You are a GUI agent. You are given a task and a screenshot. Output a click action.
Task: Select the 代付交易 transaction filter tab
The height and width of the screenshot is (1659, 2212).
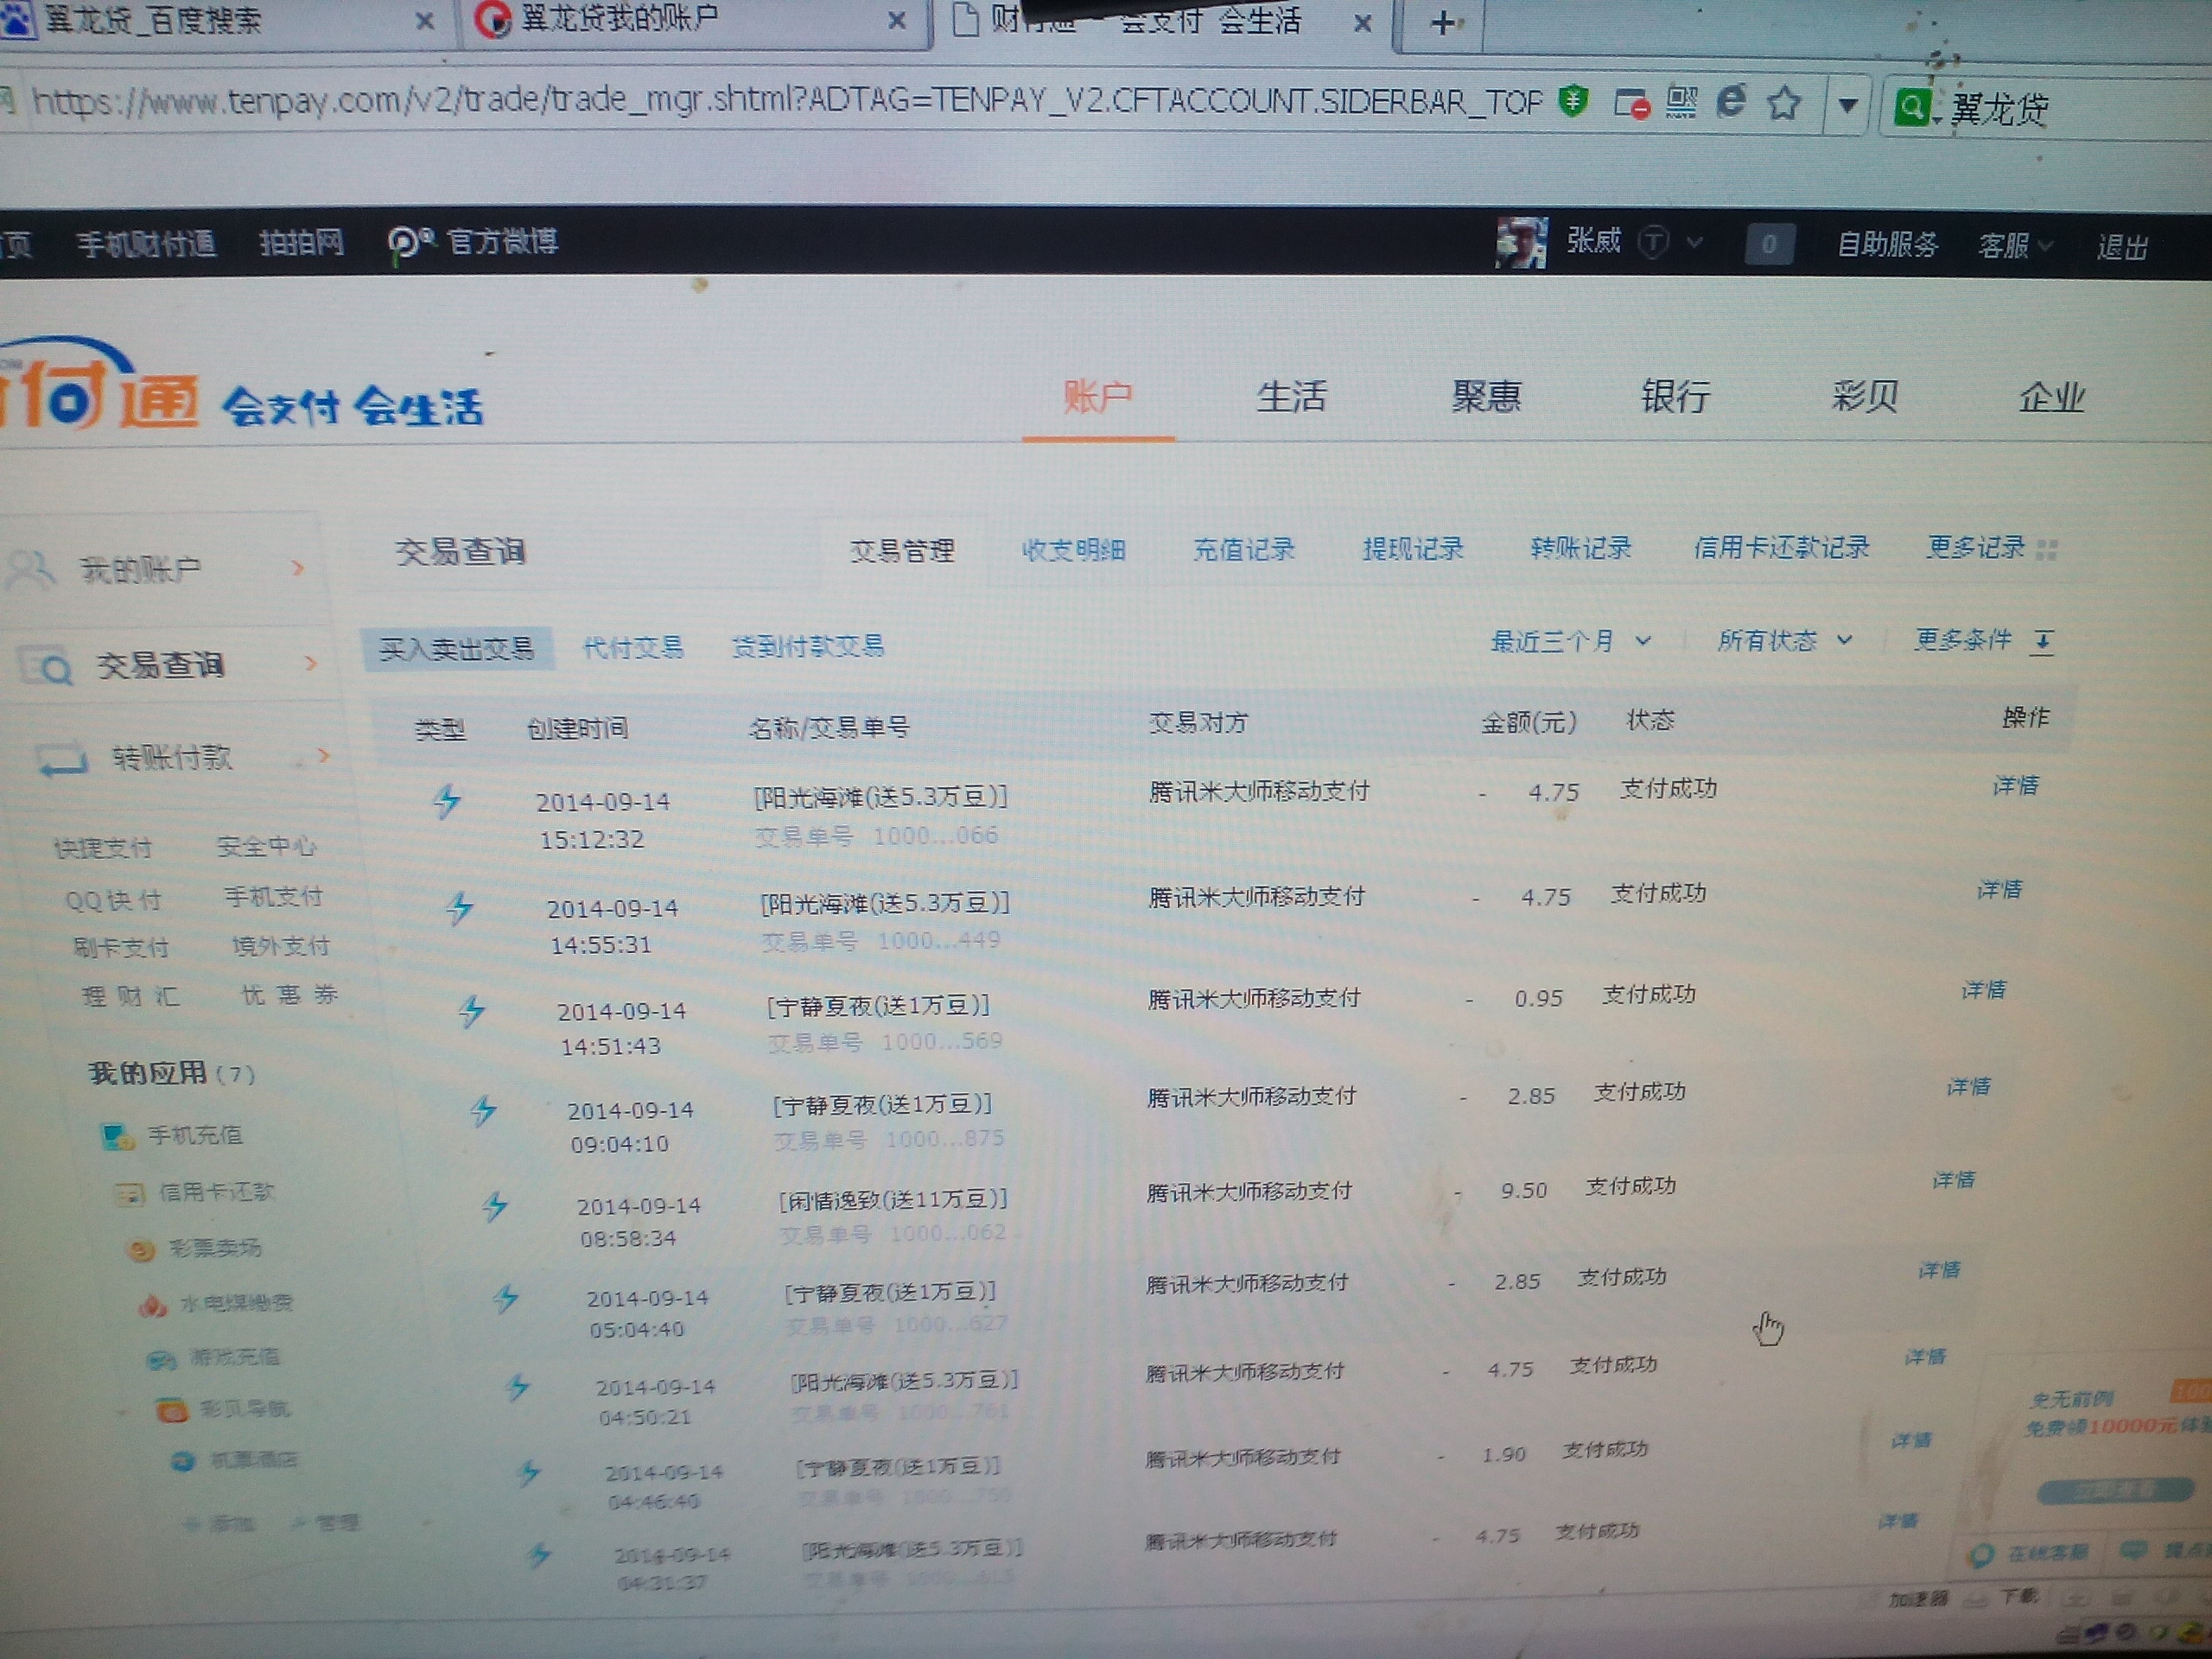click(x=633, y=648)
